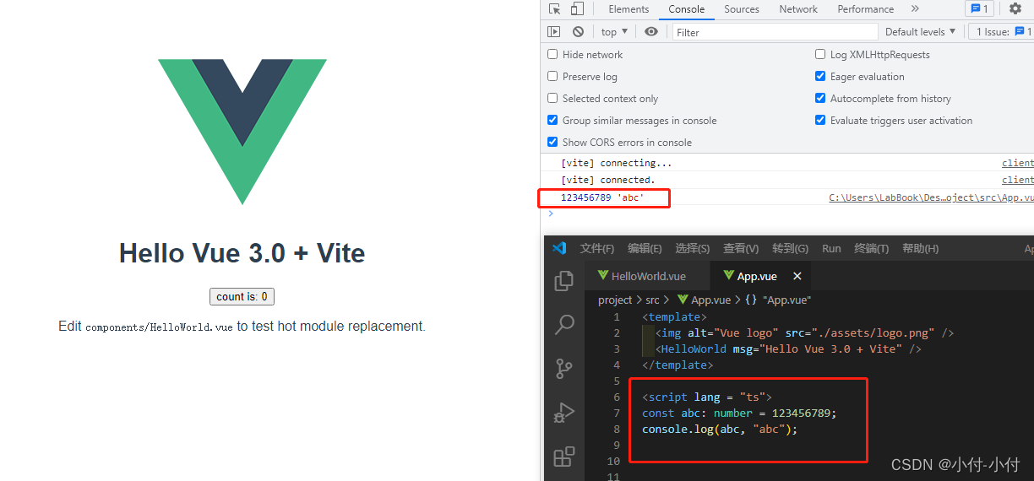
Task: Close the App.vue editor tab
Action: click(x=797, y=276)
